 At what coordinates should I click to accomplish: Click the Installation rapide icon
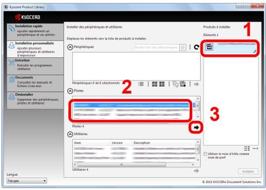click(11, 28)
